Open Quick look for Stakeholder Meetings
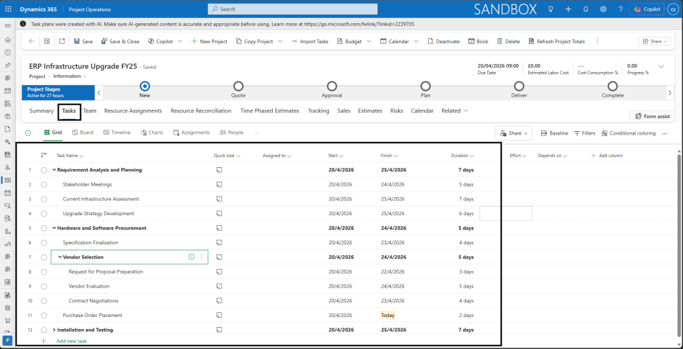 (219, 184)
